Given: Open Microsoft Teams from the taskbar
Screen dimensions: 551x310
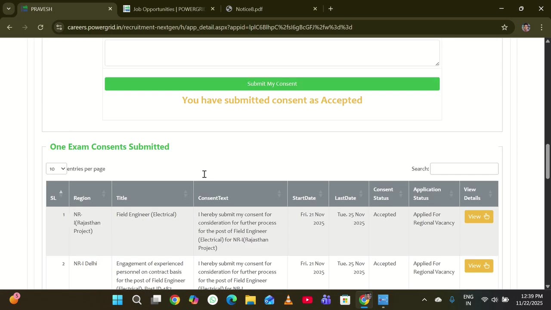Looking at the screenshot, I should [326, 300].
